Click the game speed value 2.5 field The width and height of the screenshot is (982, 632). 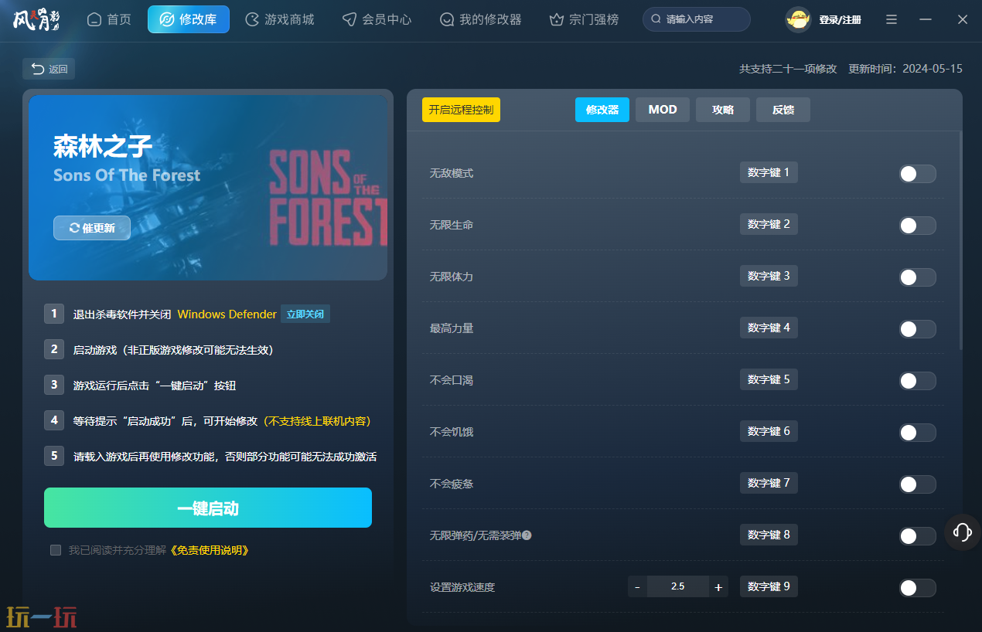point(677,586)
